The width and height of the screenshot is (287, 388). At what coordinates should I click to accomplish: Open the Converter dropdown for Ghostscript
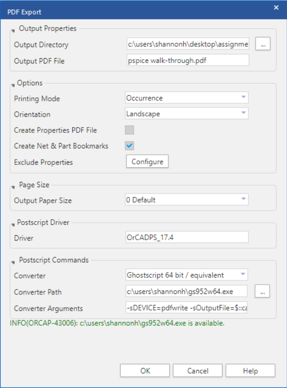pyautogui.click(x=187, y=275)
